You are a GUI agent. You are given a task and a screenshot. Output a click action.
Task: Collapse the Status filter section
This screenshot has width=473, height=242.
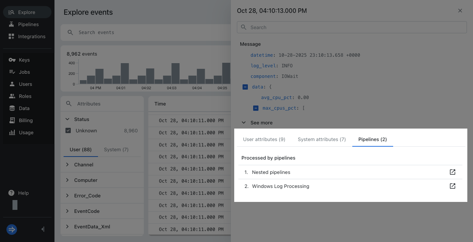(68, 119)
